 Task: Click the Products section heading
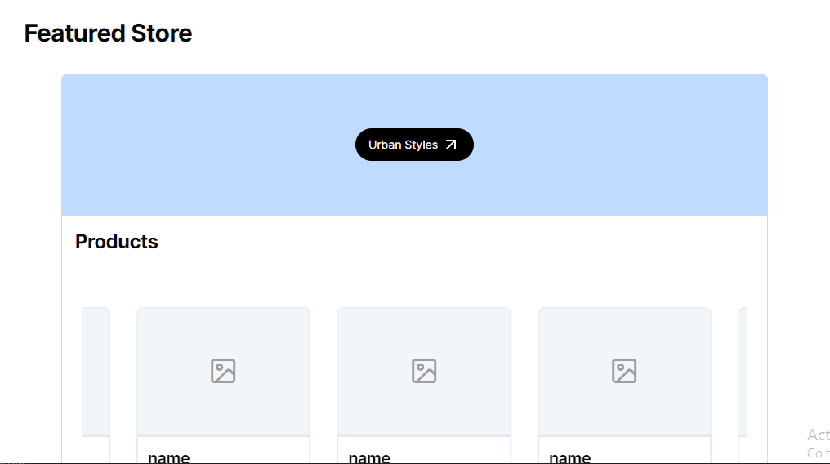click(x=117, y=242)
